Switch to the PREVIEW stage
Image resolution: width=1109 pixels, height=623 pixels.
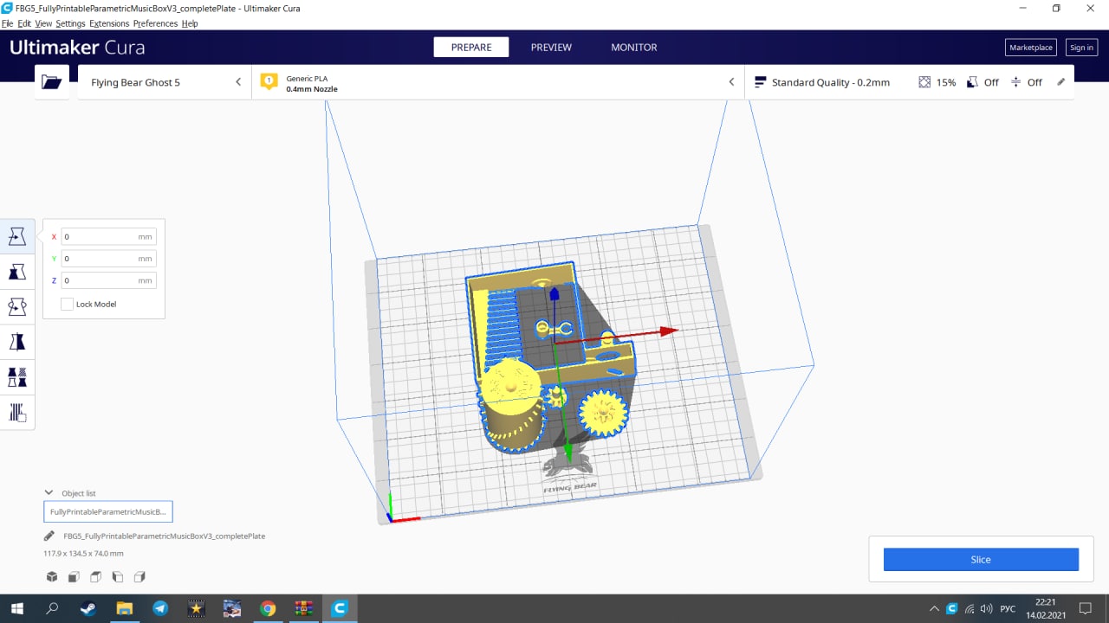click(x=551, y=48)
